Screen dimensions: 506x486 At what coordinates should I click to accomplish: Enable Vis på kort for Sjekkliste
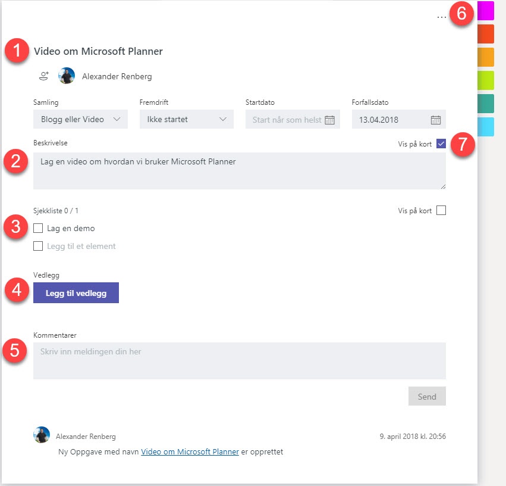click(x=441, y=210)
